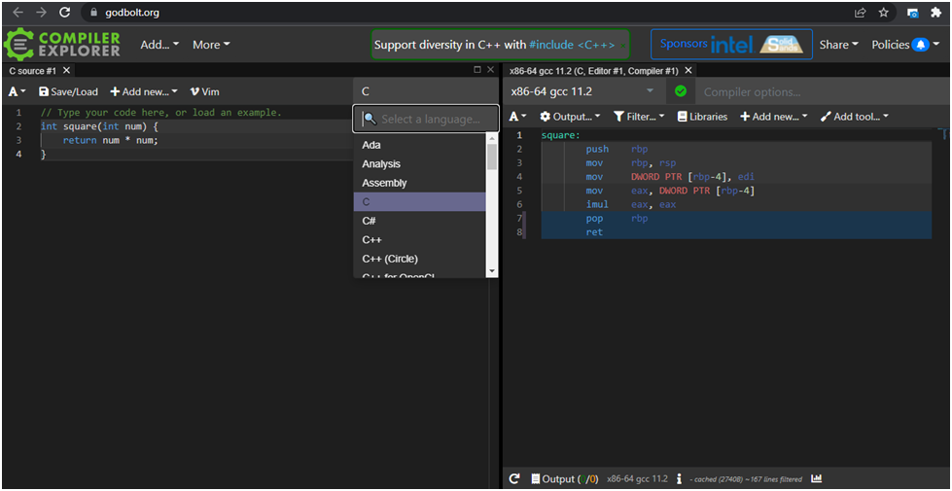The height and width of the screenshot is (491, 952).
Task: Open the More menu in the top bar
Action: click(211, 45)
